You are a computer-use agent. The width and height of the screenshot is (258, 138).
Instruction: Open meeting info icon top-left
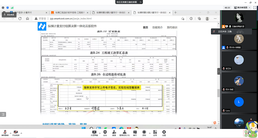pyautogui.click(x=3, y=8)
